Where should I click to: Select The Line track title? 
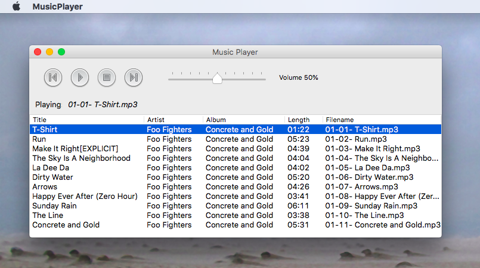pyautogui.click(x=48, y=215)
